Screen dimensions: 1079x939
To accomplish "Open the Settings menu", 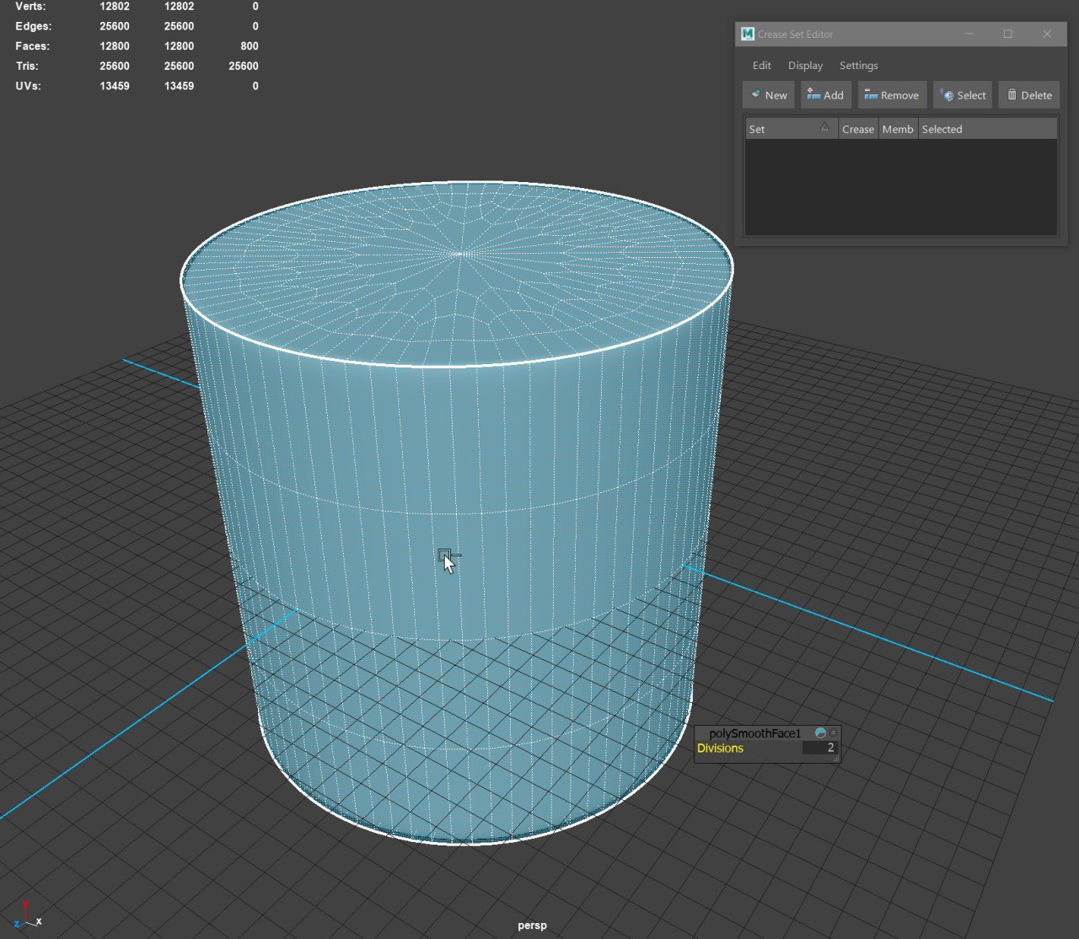I will (x=858, y=65).
